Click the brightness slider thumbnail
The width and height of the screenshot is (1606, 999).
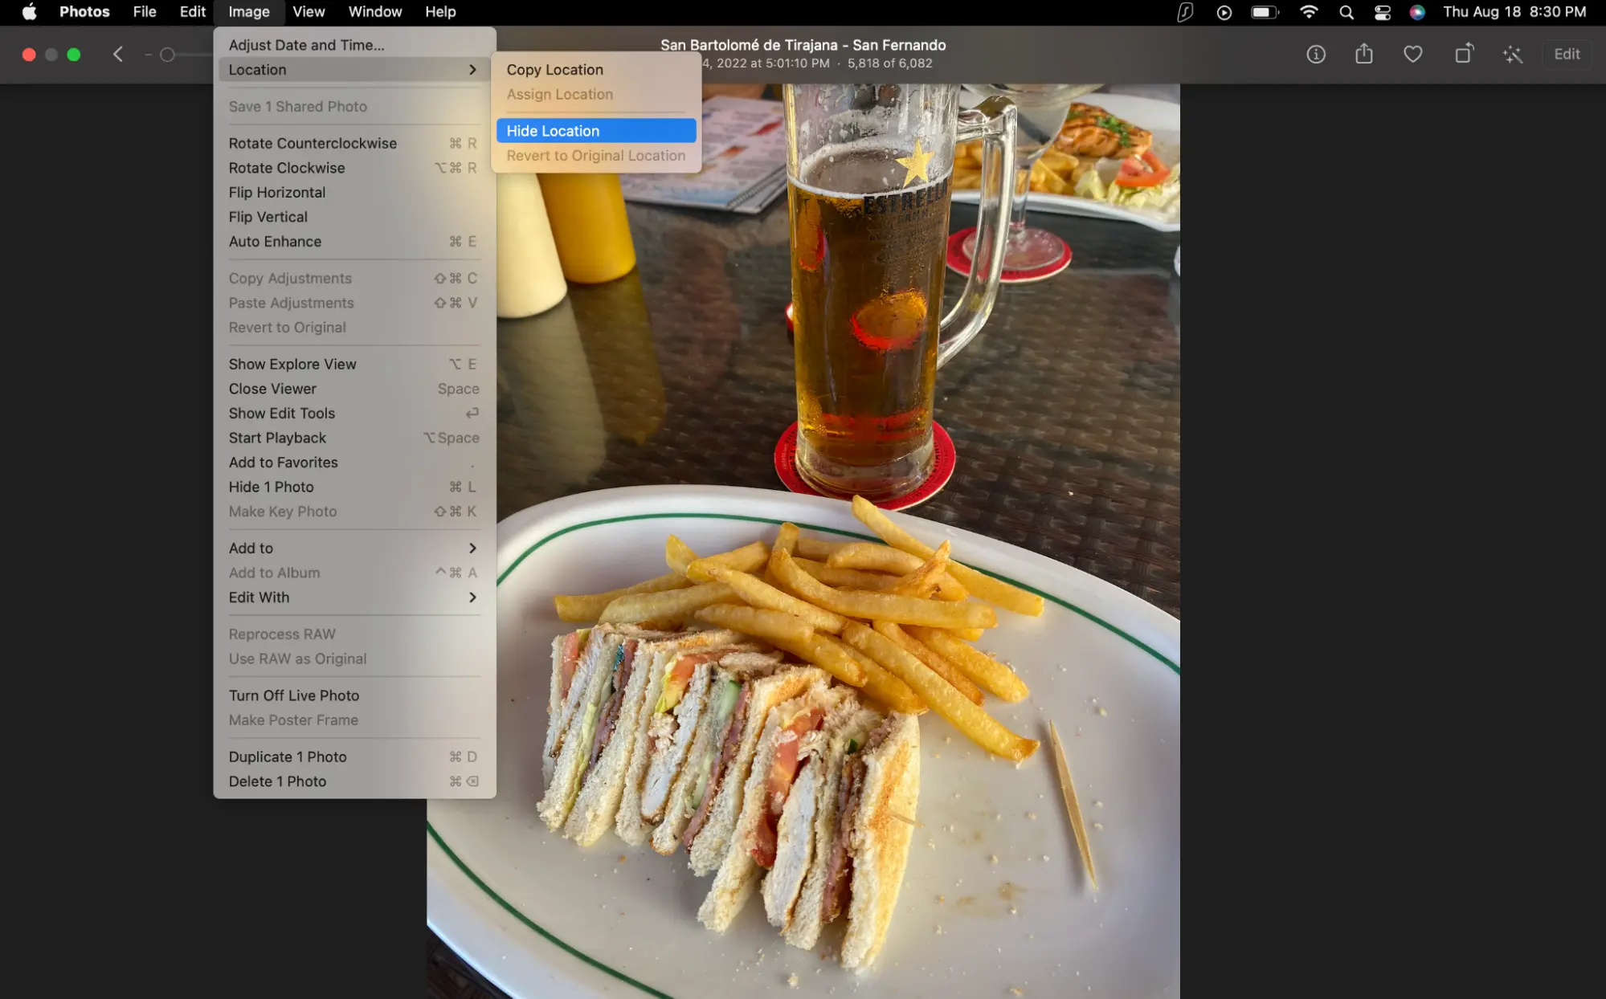pos(167,54)
